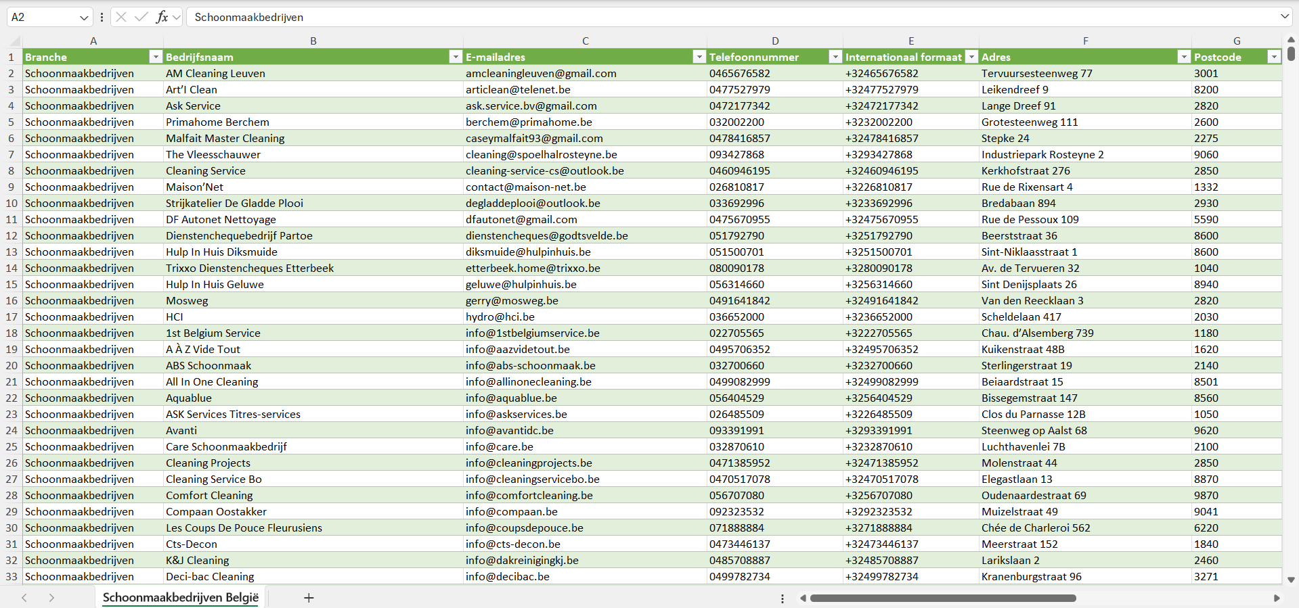Select row 10 header

pyautogui.click(x=12, y=203)
